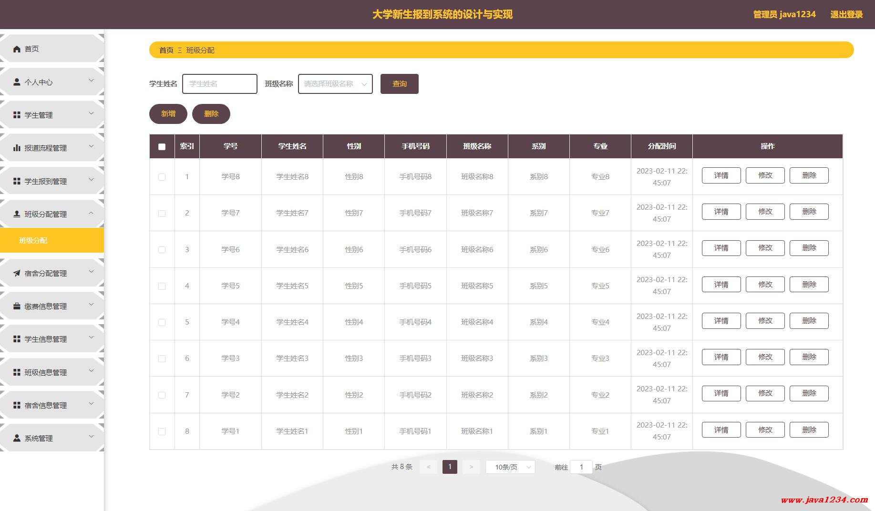Click the cell 学生姓名5
875x511 pixels.
(292, 286)
